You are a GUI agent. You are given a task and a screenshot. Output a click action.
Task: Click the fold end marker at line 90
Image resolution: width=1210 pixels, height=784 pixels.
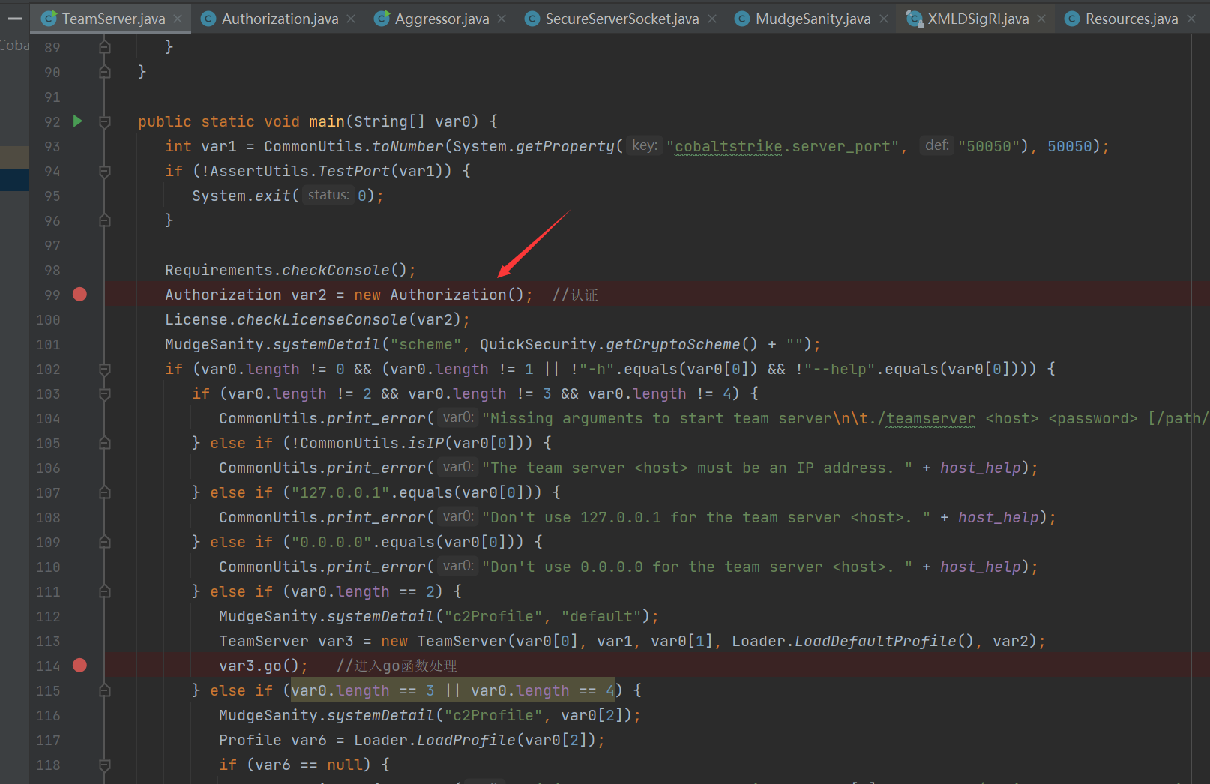[x=105, y=72]
